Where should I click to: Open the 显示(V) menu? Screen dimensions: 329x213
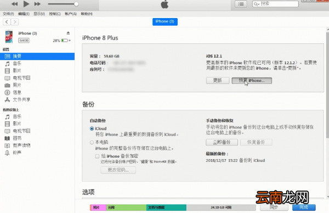pyautogui.click(x=39, y=14)
